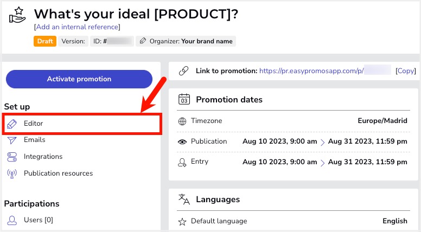Click the Default language star icon
421x232 pixels.
coord(182,222)
